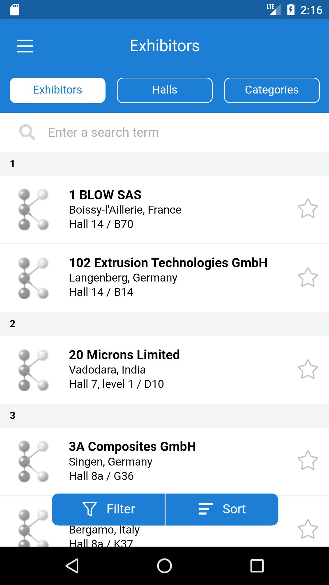Open the Sort options
329x585 pixels.
pos(222,509)
